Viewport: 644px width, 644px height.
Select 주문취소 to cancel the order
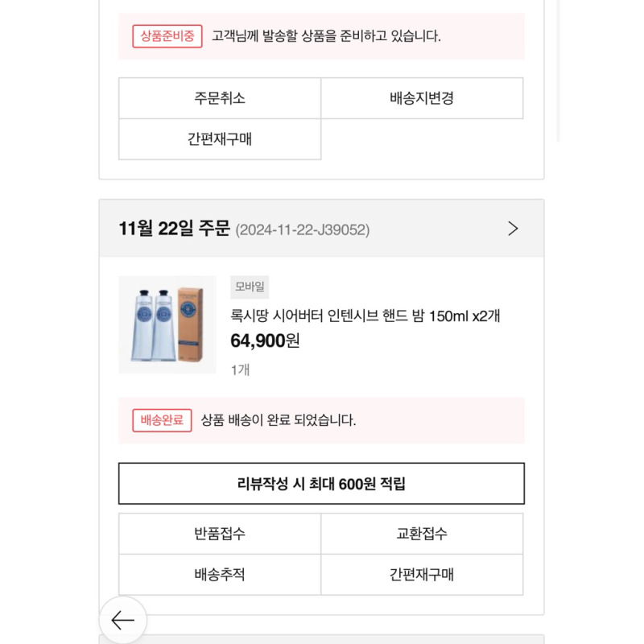220,98
